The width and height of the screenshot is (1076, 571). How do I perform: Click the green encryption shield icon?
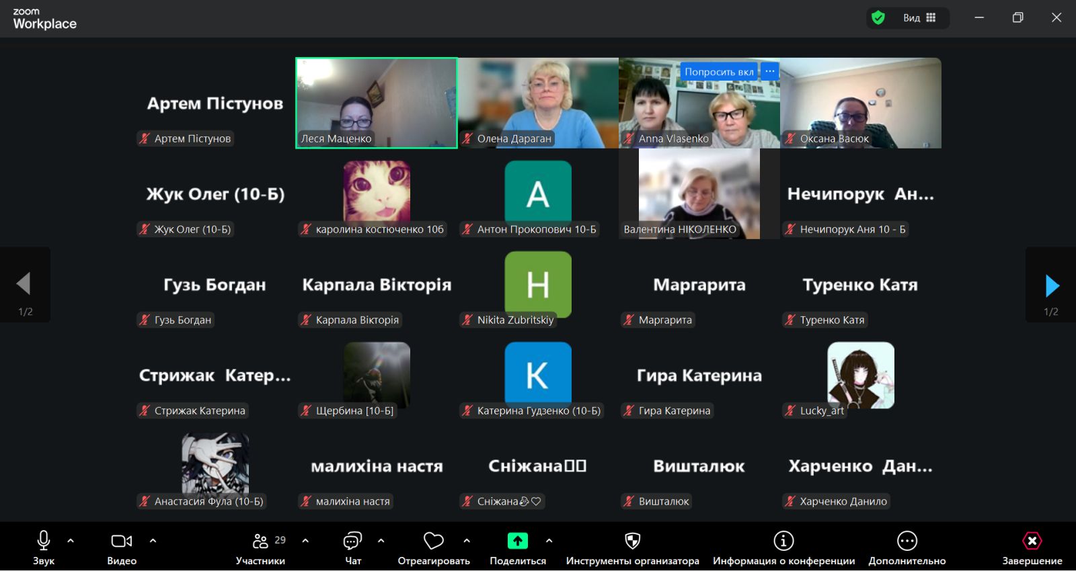click(878, 18)
